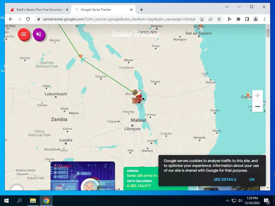Click the green Arrival info card
This screenshot has height=206, width=275.
tap(141, 178)
